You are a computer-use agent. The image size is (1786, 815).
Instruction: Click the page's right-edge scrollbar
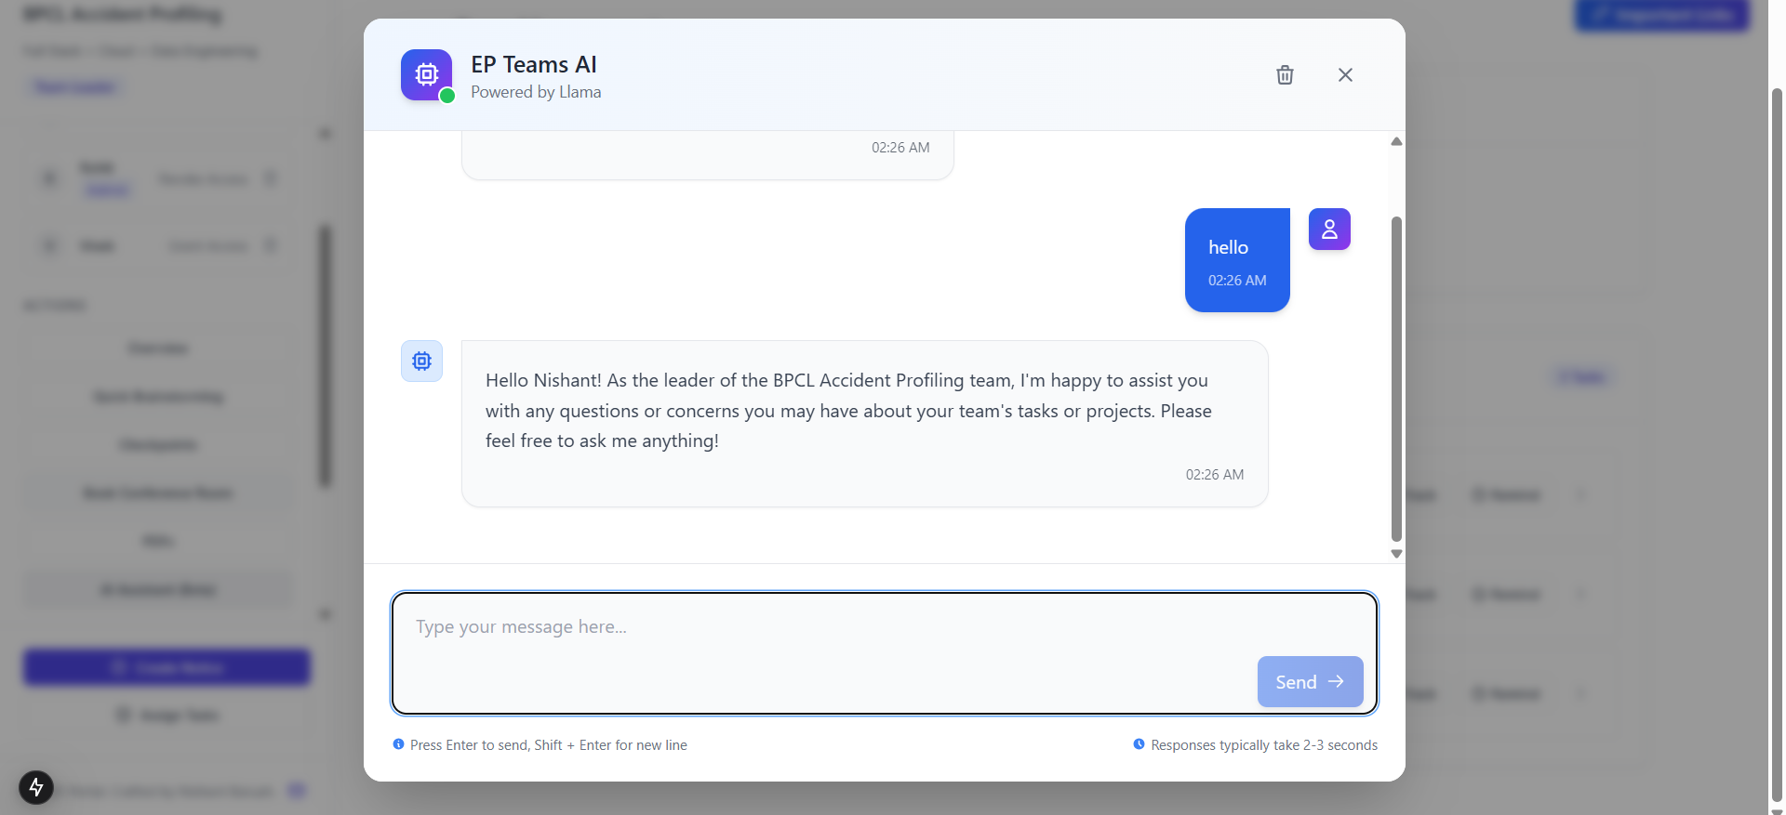(x=1777, y=444)
